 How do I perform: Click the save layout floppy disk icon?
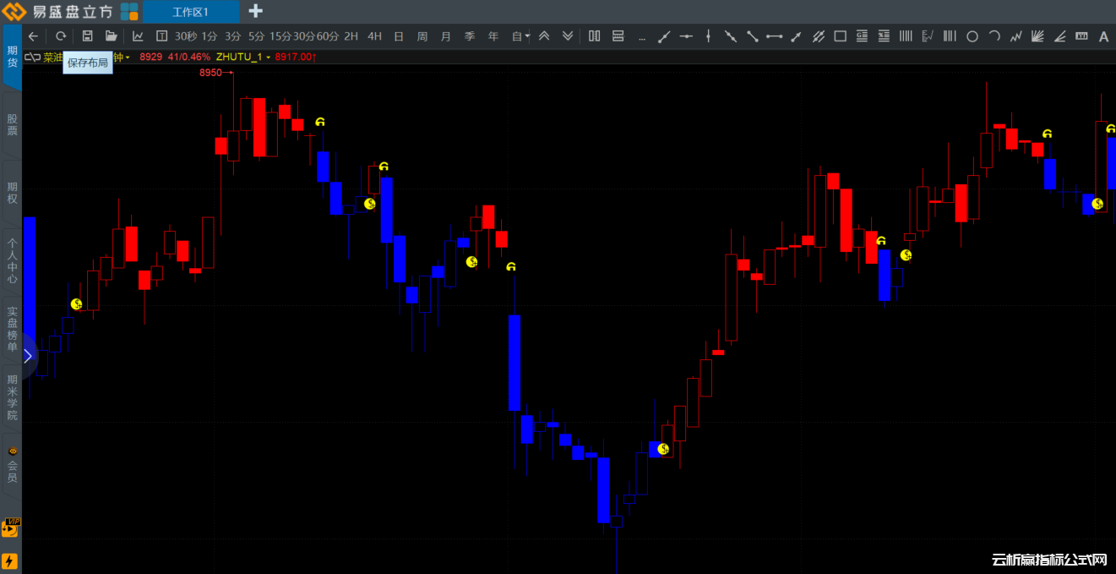(87, 36)
